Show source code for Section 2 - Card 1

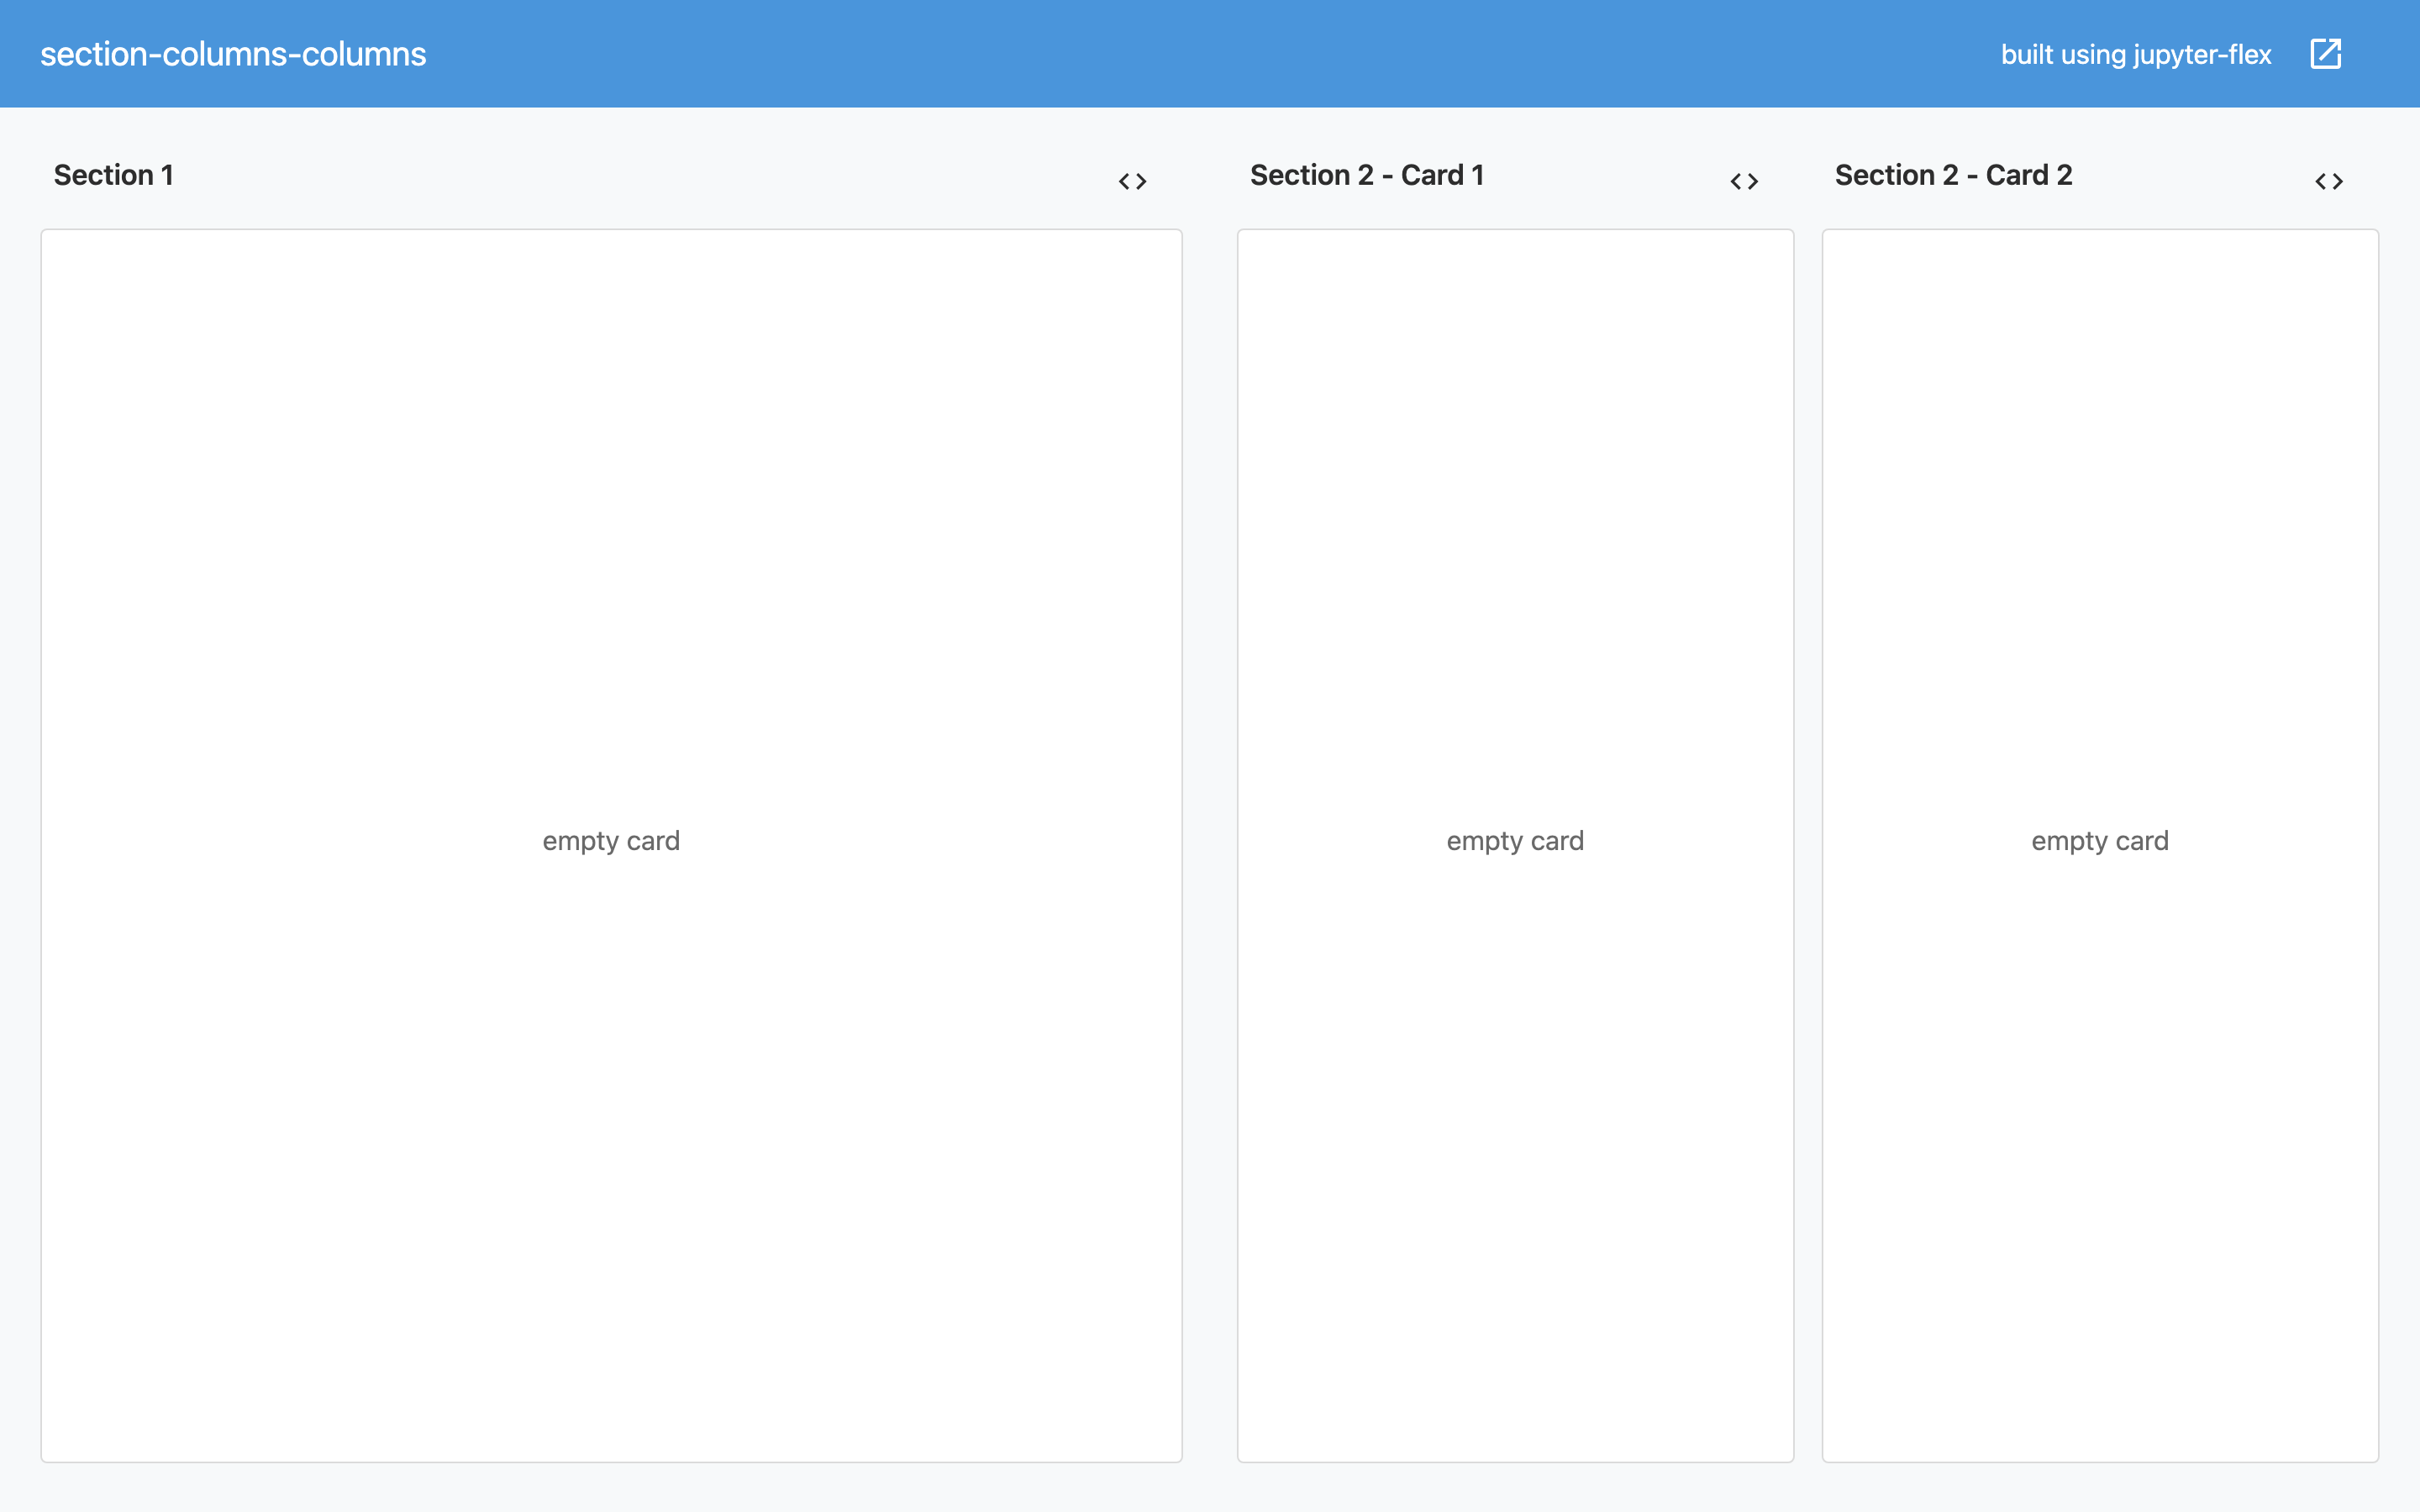(x=1744, y=181)
